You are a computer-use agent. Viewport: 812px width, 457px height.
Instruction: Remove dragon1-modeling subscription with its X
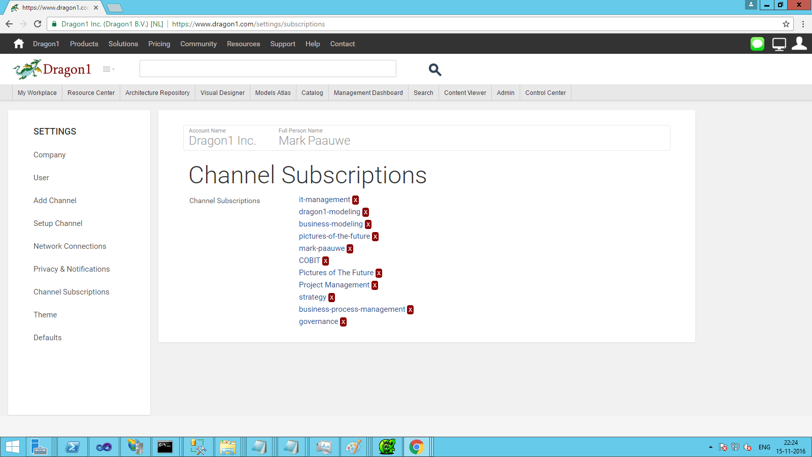(x=365, y=212)
